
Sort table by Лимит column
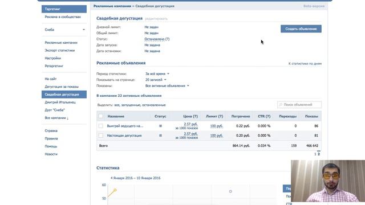pyautogui.click(x=214, y=116)
